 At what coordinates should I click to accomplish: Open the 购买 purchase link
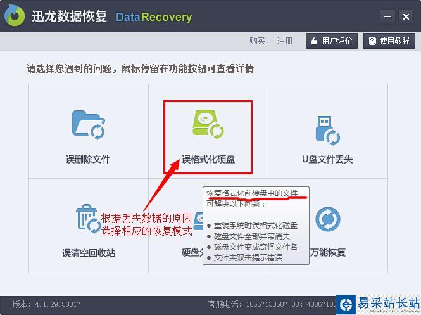tap(257, 41)
